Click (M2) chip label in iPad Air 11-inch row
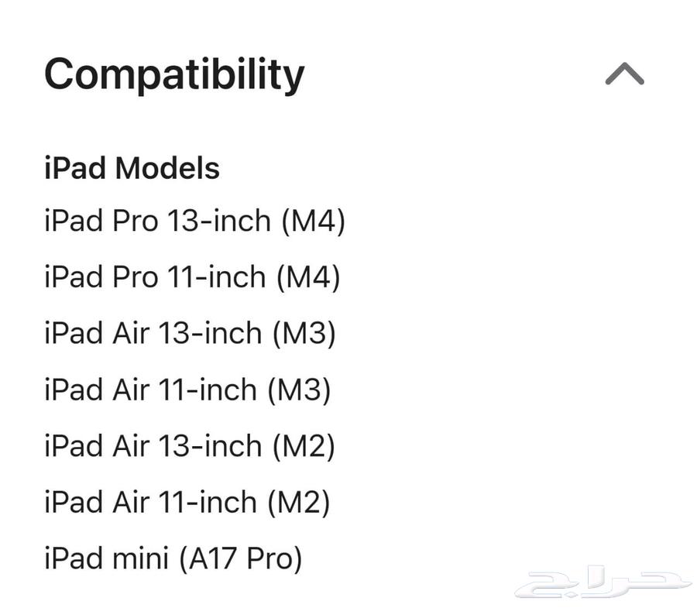This screenshot has height=608, width=697. pyautogui.click(x=299, y=503)
